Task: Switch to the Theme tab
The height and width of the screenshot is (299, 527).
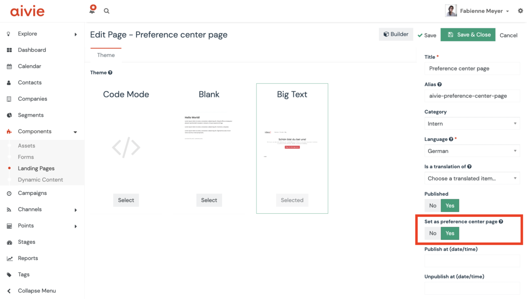Action: click(106, 55)
